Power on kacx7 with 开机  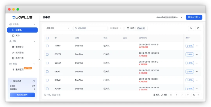[190, 72]
